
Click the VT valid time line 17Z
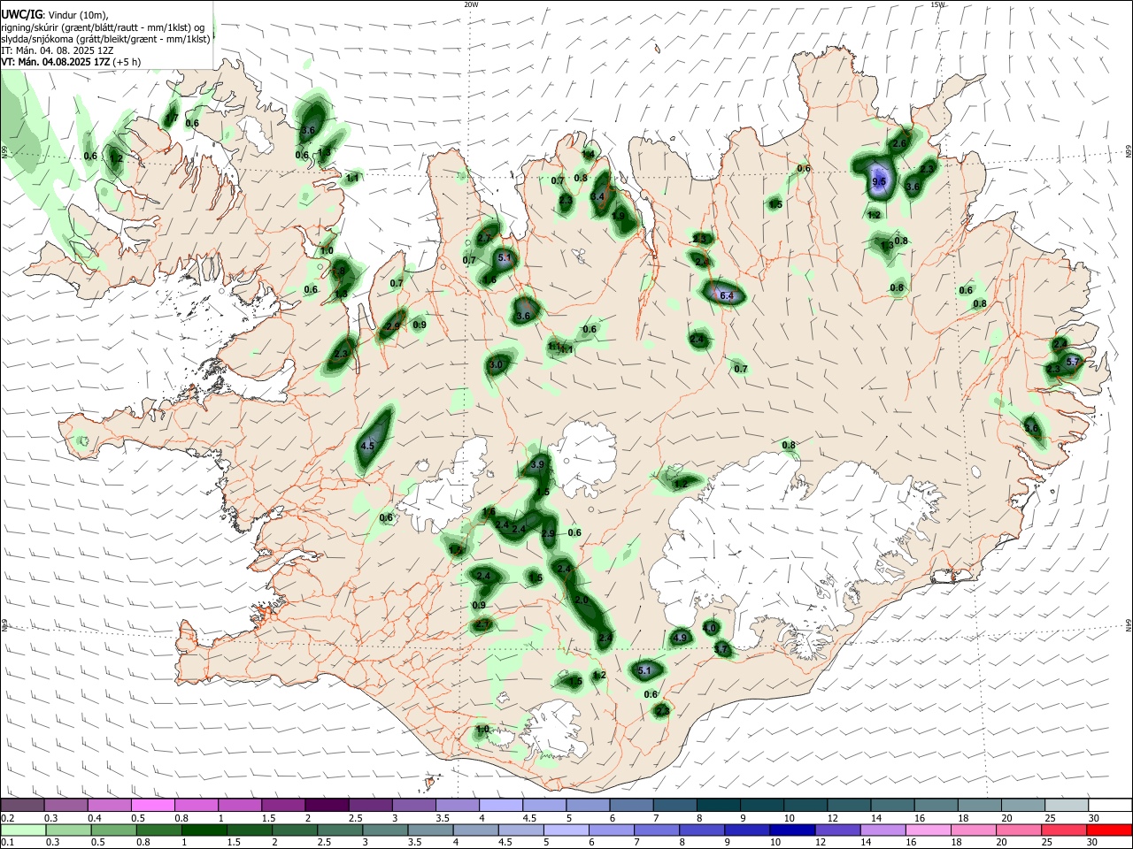71,62
